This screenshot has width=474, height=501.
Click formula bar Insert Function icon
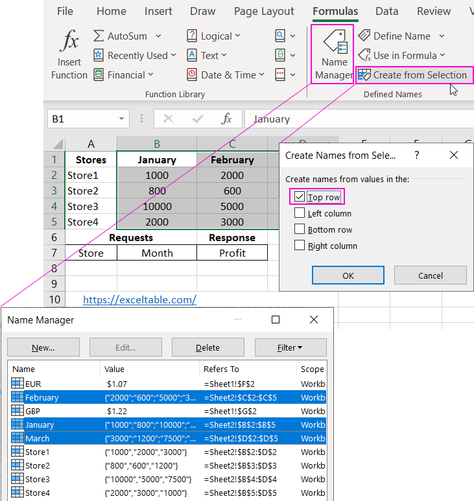[226, 119]
